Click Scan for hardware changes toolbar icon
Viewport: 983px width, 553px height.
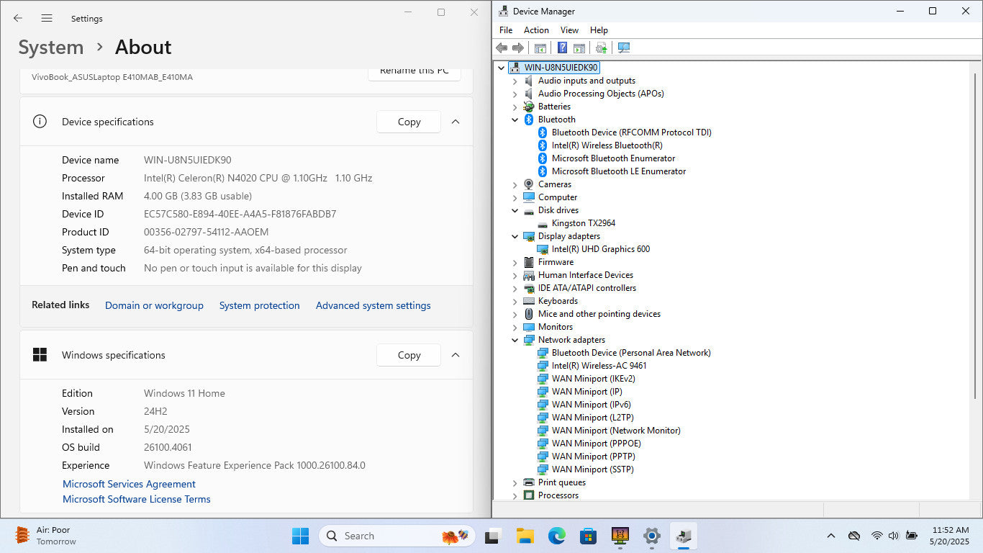click(x=624, y=48)
